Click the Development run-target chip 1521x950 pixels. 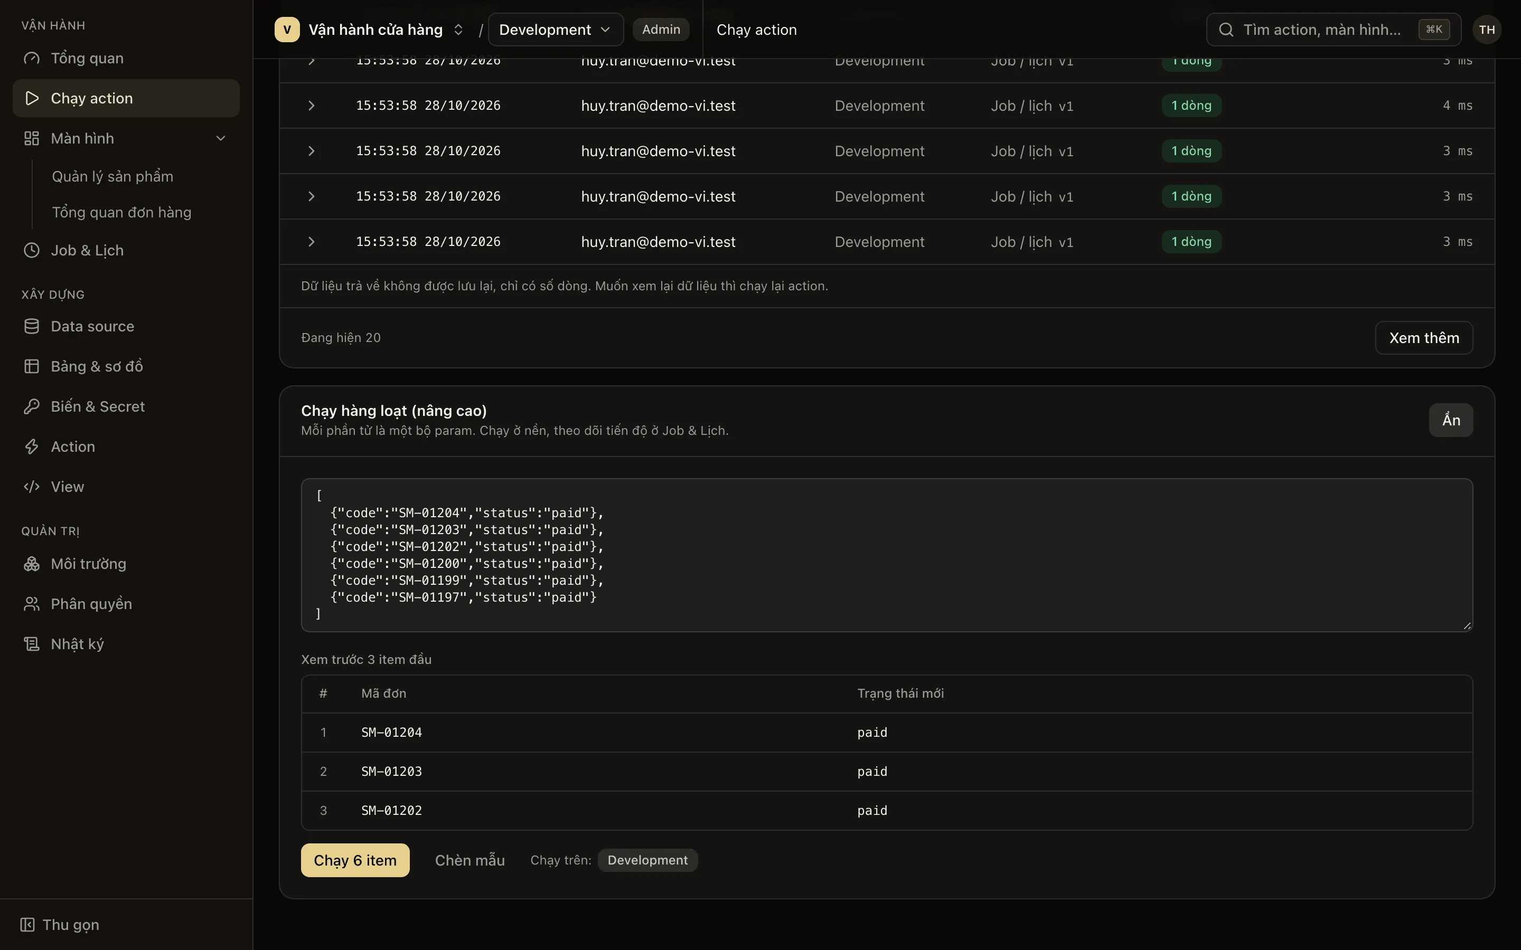pos(647,860)
